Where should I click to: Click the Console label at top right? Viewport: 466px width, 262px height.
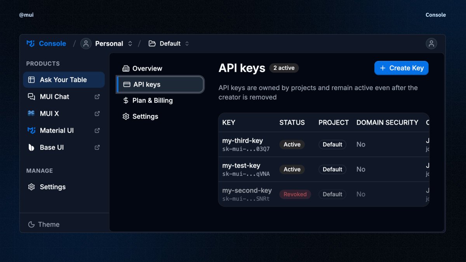(436, 15)
